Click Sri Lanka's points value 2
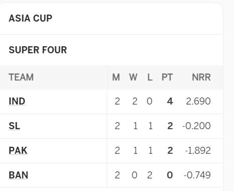Screen dimensions: 234x191 [170, 126]
